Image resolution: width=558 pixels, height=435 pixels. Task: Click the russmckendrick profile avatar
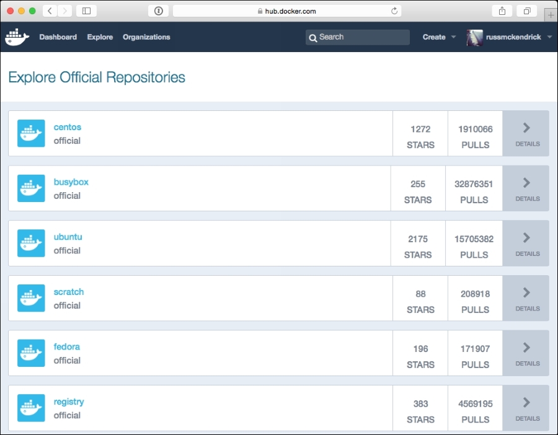point(475,37)
